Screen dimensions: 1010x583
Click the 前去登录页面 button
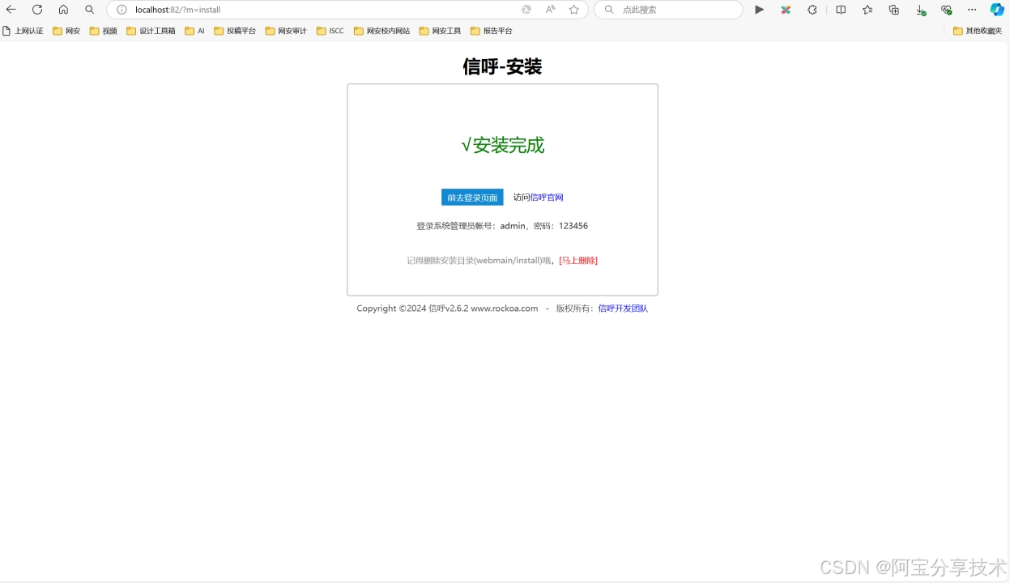point(472,198)
